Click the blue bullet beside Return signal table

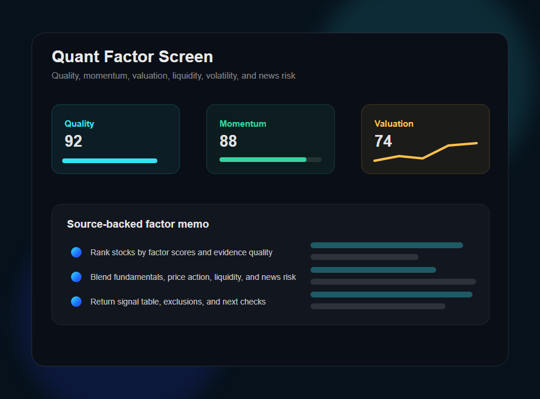click(76, 302)
